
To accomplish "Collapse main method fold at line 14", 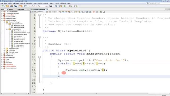I will click(40, 57).
